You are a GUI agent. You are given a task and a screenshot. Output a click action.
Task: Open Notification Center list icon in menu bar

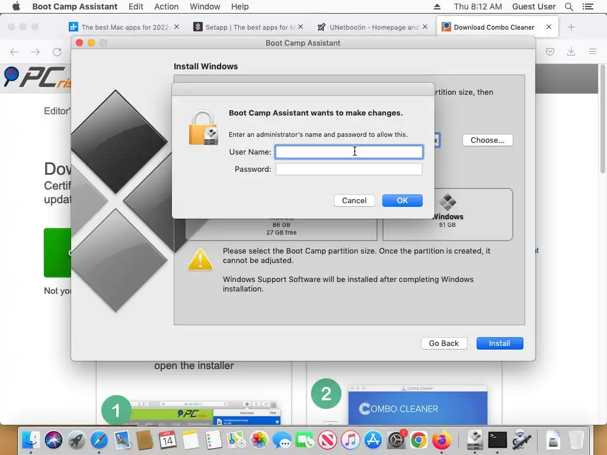(x=588, y=7)
